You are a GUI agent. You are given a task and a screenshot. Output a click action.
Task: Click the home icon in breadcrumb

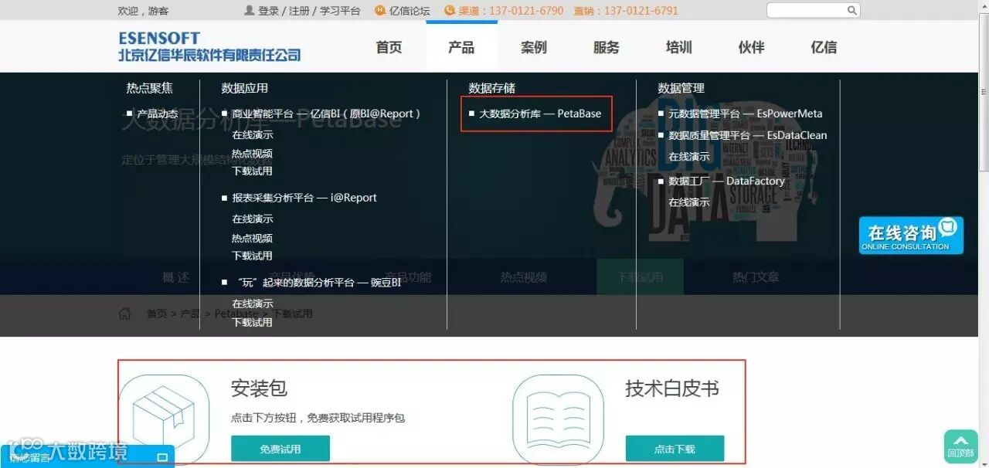pyautogui.click(x=124, y=314)
